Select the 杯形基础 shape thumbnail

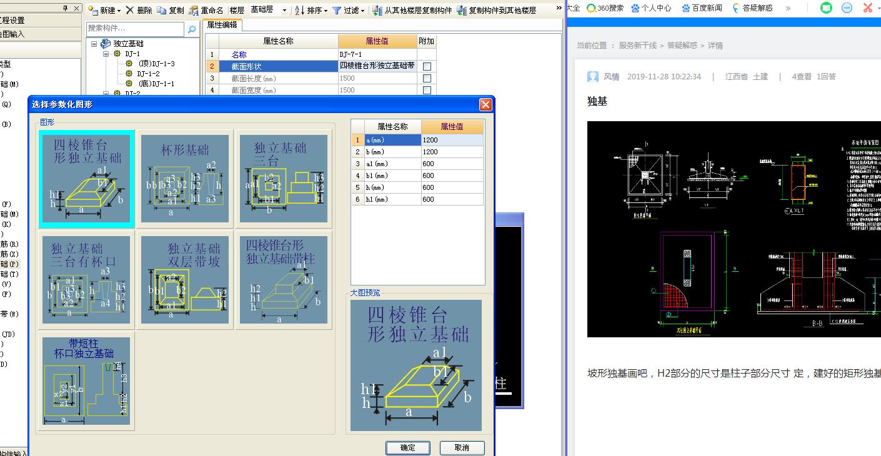click(x=185, y=179)
